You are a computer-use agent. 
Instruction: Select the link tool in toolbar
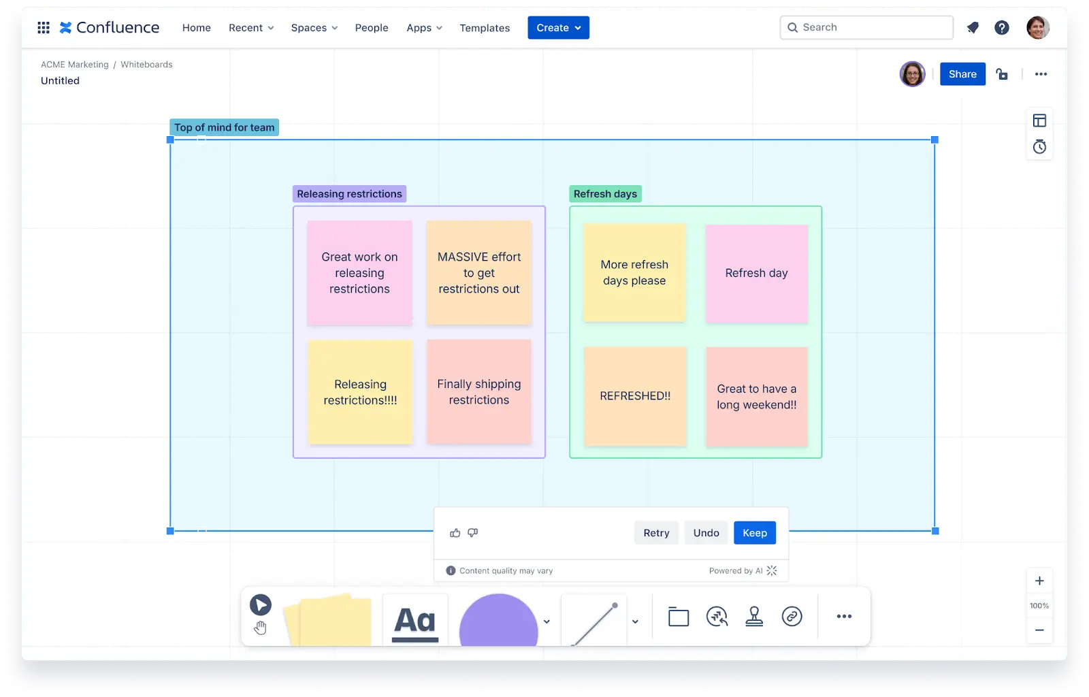pos(792,617)
